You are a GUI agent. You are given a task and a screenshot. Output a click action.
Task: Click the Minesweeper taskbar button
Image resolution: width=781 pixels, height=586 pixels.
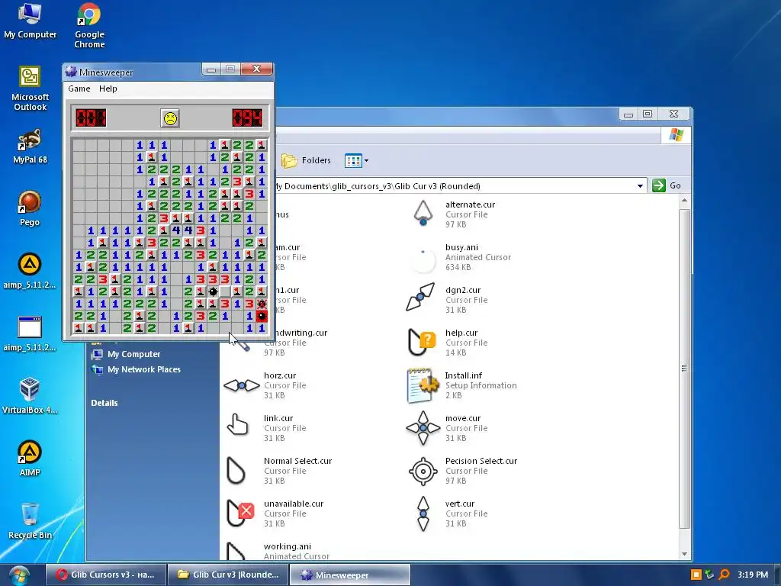tap(351, 575)
